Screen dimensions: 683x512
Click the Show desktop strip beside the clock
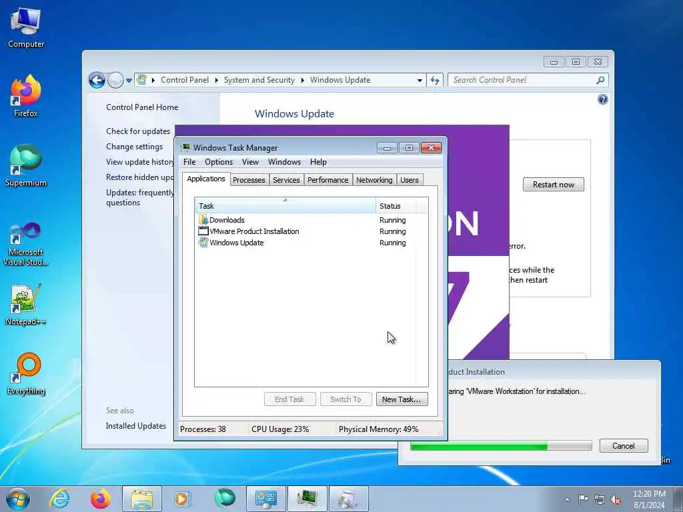point(680,499)
